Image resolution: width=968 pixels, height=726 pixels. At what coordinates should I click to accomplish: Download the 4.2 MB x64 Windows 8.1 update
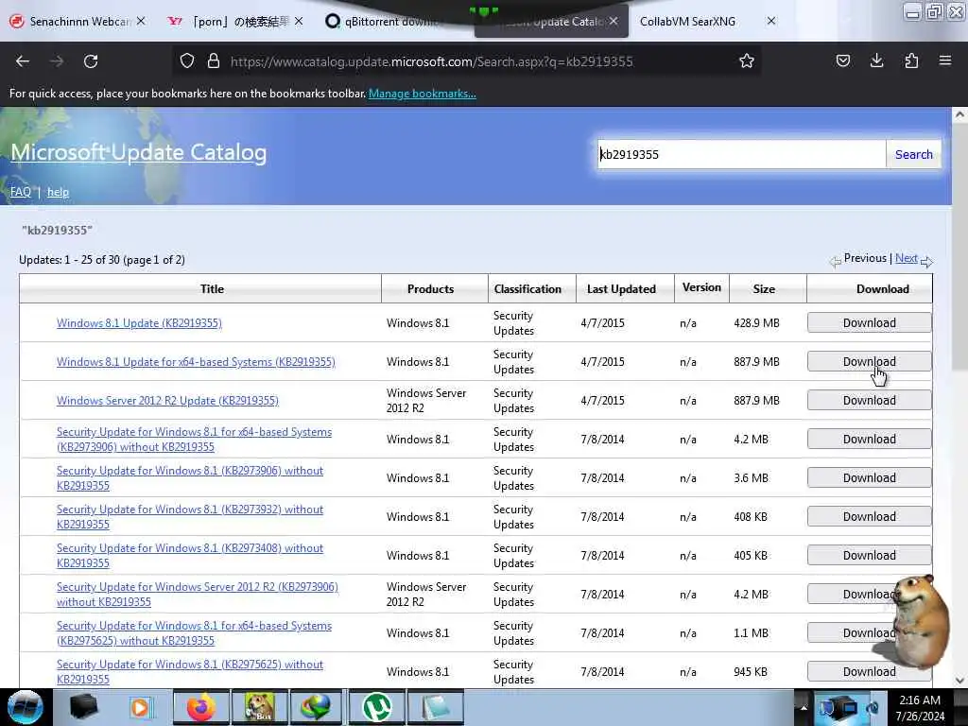coord(870,440)
